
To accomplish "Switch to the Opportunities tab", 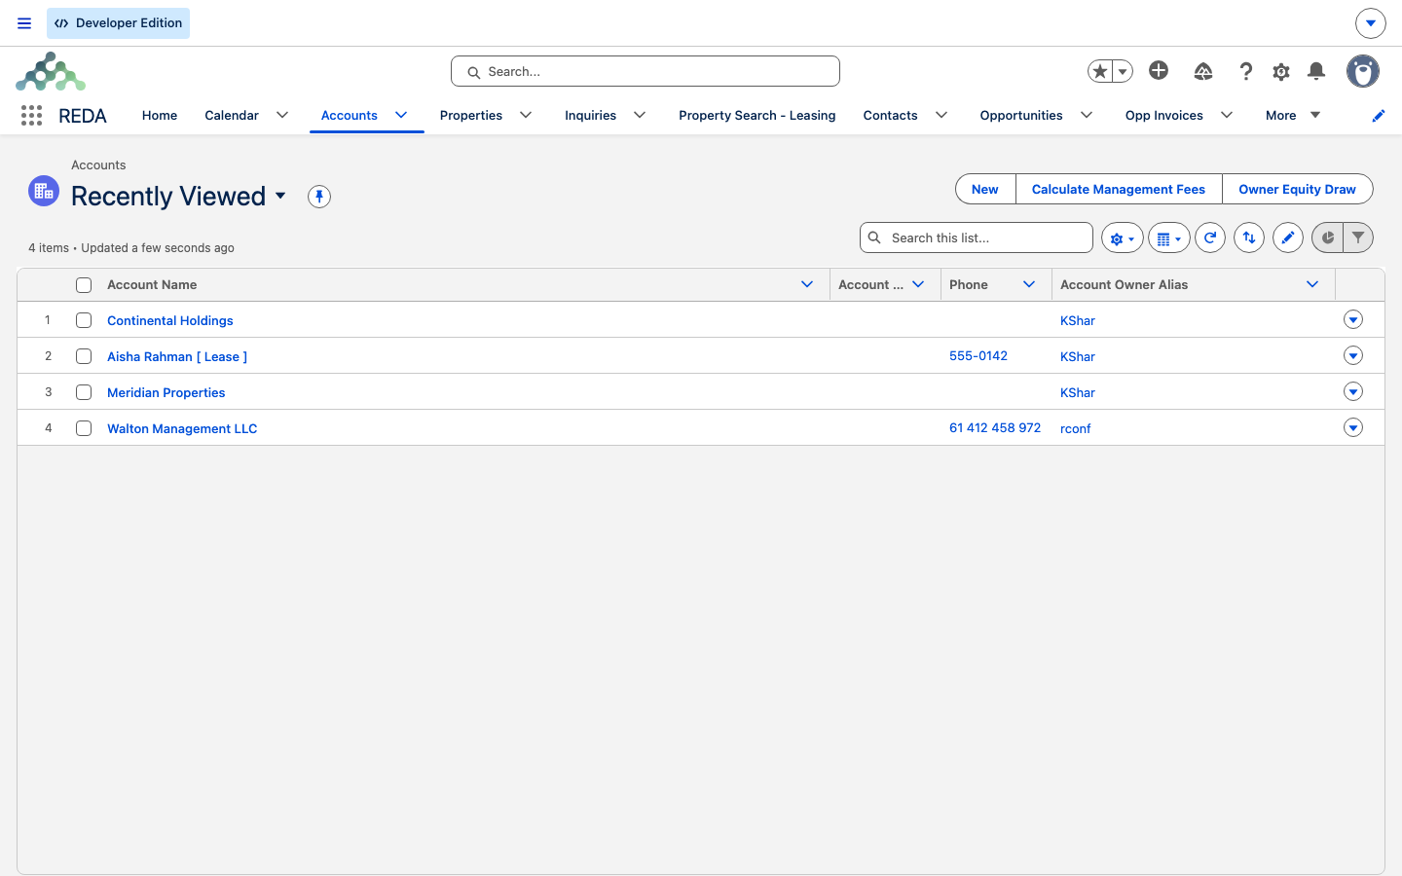I will point(1021,115).
